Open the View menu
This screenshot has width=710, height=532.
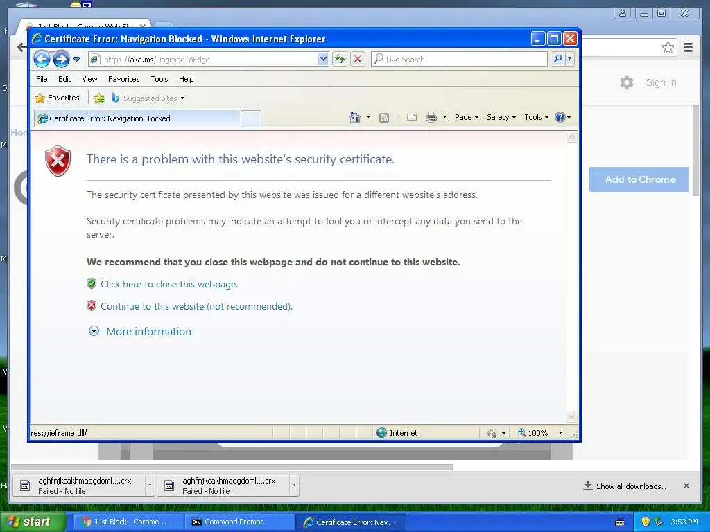tap(89, 79)
